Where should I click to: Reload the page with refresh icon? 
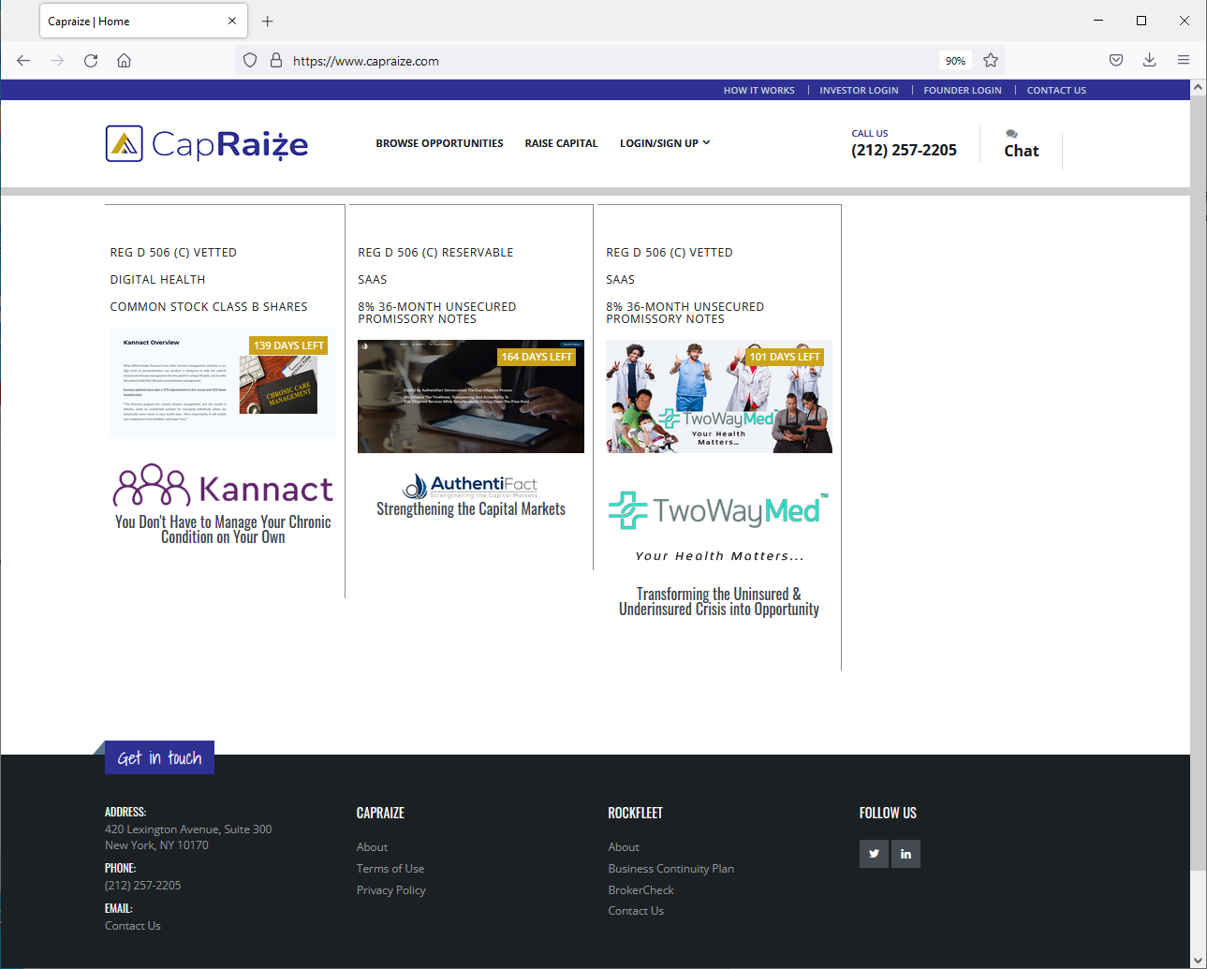[91, 61]
